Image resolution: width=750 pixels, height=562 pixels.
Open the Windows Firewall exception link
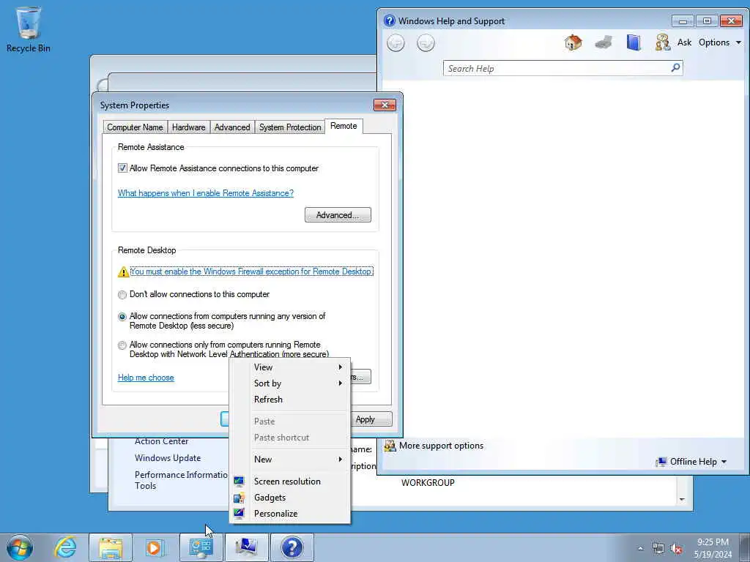251,271
